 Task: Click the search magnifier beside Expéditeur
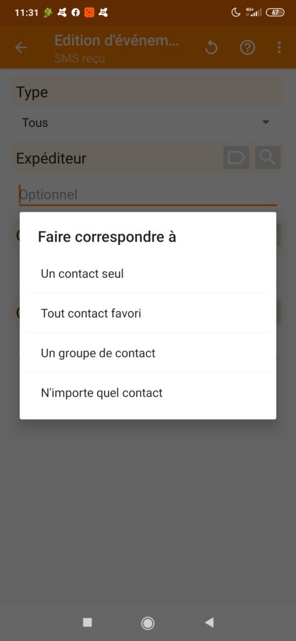point(268,157)
